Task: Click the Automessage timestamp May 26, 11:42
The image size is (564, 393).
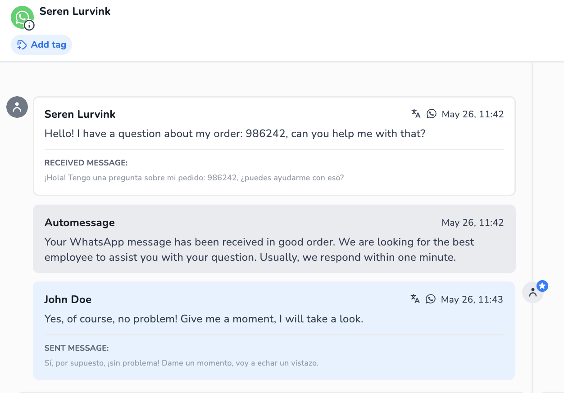Action: point(473,222)
